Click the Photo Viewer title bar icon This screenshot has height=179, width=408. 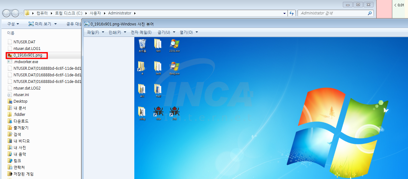pos(87,24)
